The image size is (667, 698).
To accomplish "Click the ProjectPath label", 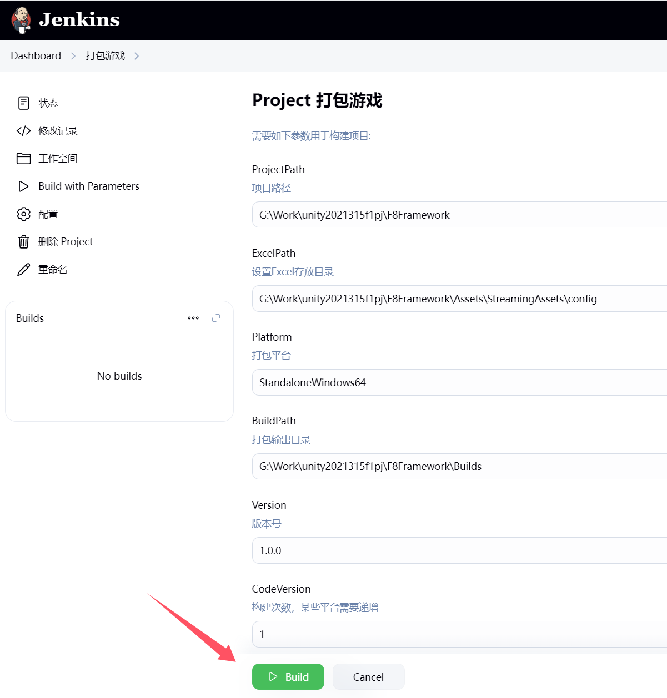I will (278, 169).
